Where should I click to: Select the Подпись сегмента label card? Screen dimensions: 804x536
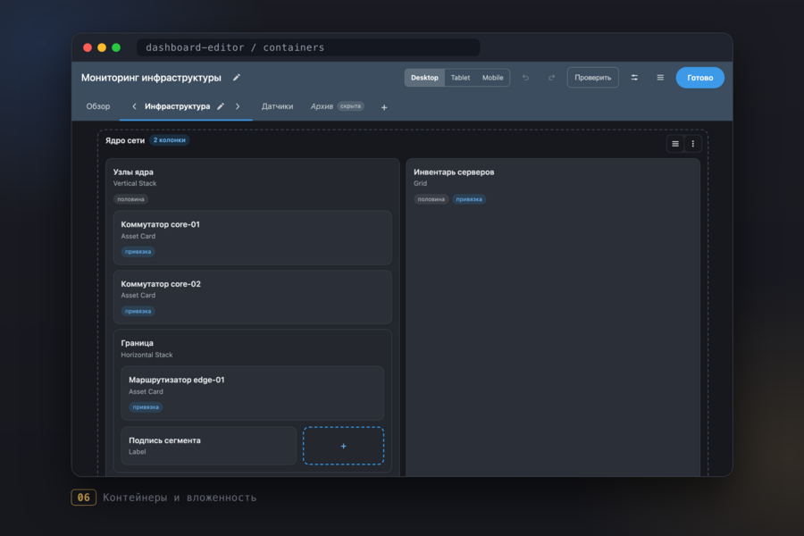point(209,446)
